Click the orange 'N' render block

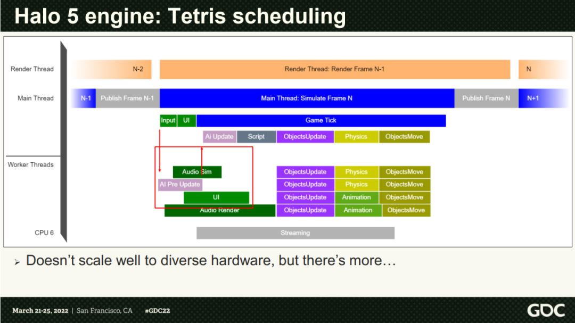544,69
